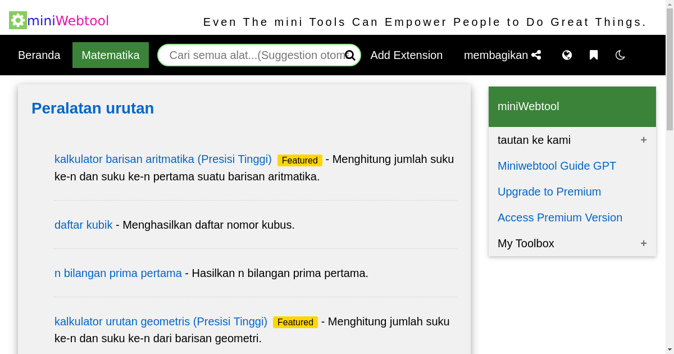The image size is (674, 354).
Task: Click inside the search tools input field
Action: pos(253,55)
